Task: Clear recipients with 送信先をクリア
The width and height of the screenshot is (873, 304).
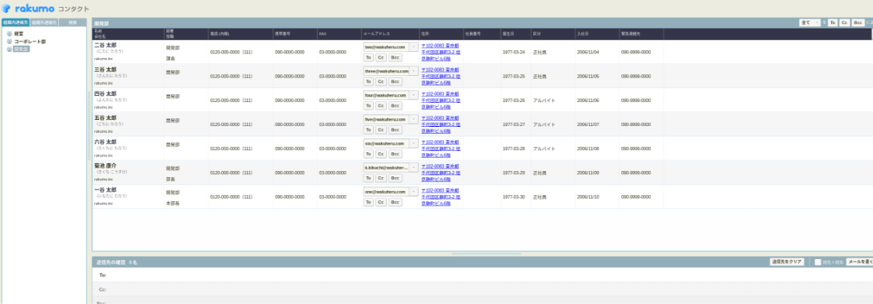Action: click(786, 261)
